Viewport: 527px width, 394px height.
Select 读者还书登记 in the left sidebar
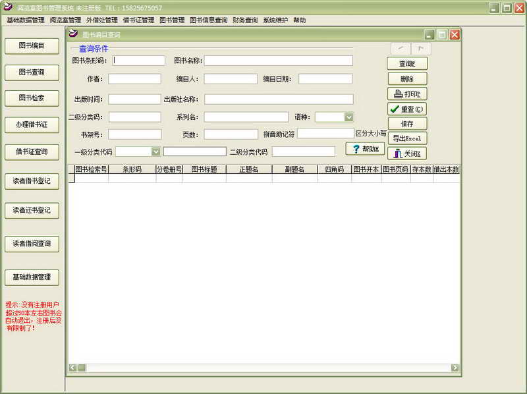point(32,211)
